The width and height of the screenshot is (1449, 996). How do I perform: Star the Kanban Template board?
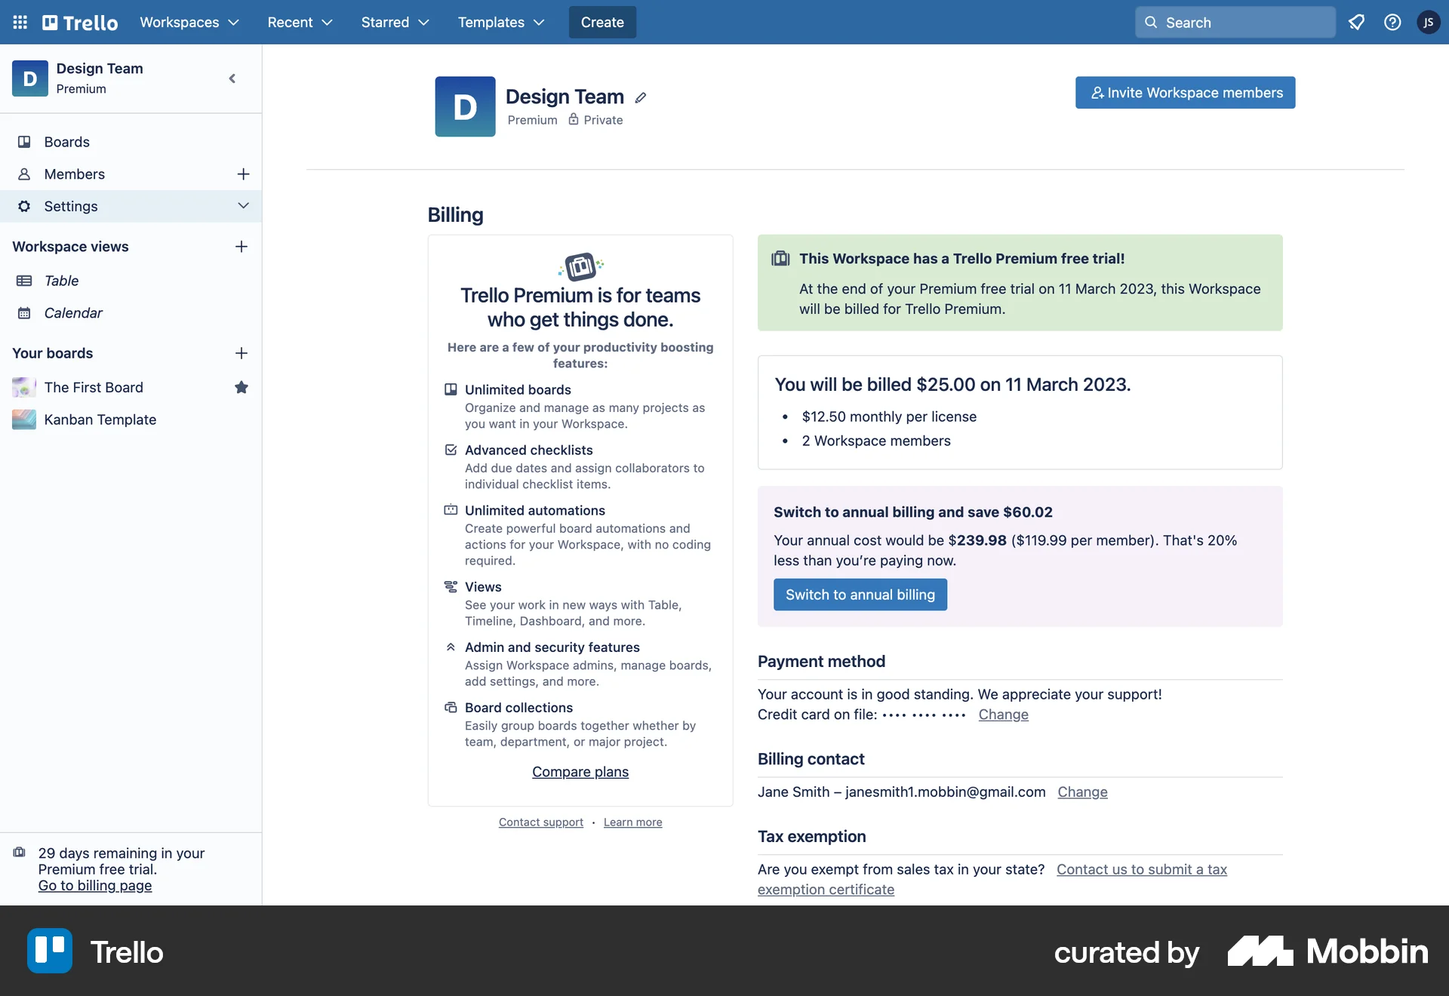pyautogui.click(x=241, y=420)
